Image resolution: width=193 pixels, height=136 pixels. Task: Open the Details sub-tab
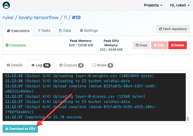coord(15,65)
